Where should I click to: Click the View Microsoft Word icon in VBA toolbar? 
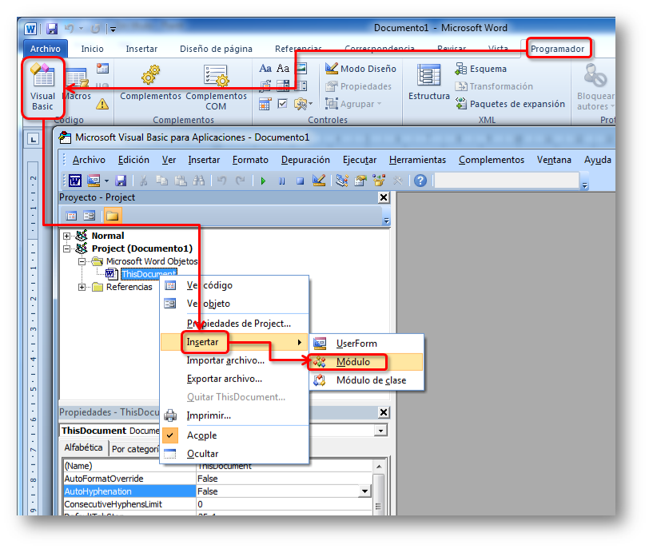pos(75,181)
